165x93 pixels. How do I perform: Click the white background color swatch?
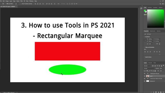point(146,12)
